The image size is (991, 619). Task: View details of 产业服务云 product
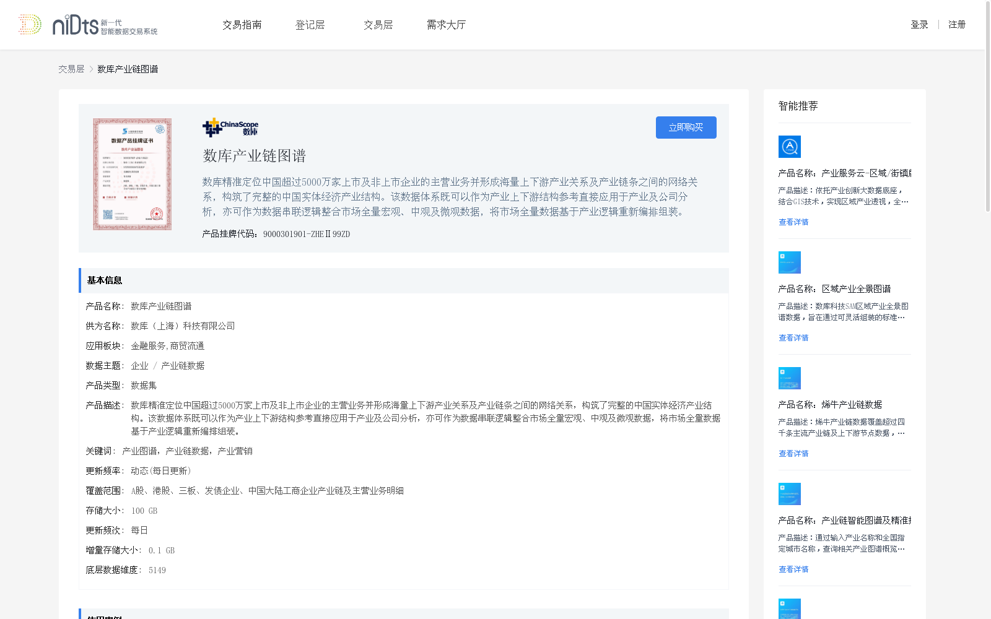(x=793, y=222)
